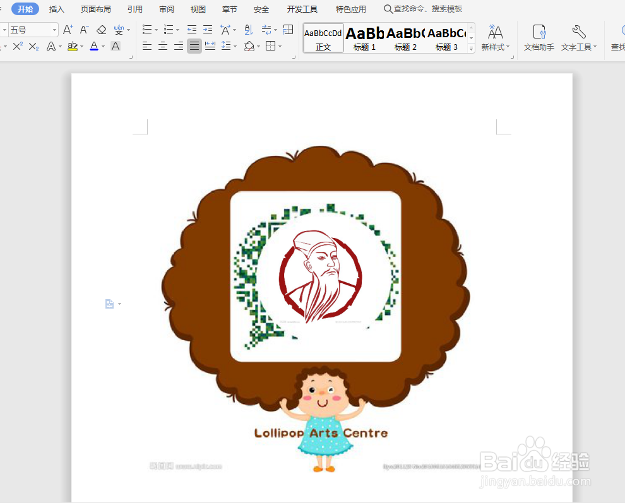The width and height of the screenshot is (625, 503).
Task: Expand shading color dropdown arrow
Action: click(259, 47)
